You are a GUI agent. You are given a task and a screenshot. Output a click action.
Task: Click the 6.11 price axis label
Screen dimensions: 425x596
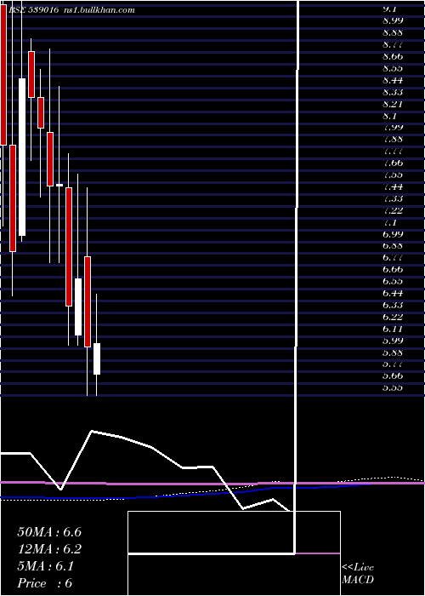[x=393, y=329]
